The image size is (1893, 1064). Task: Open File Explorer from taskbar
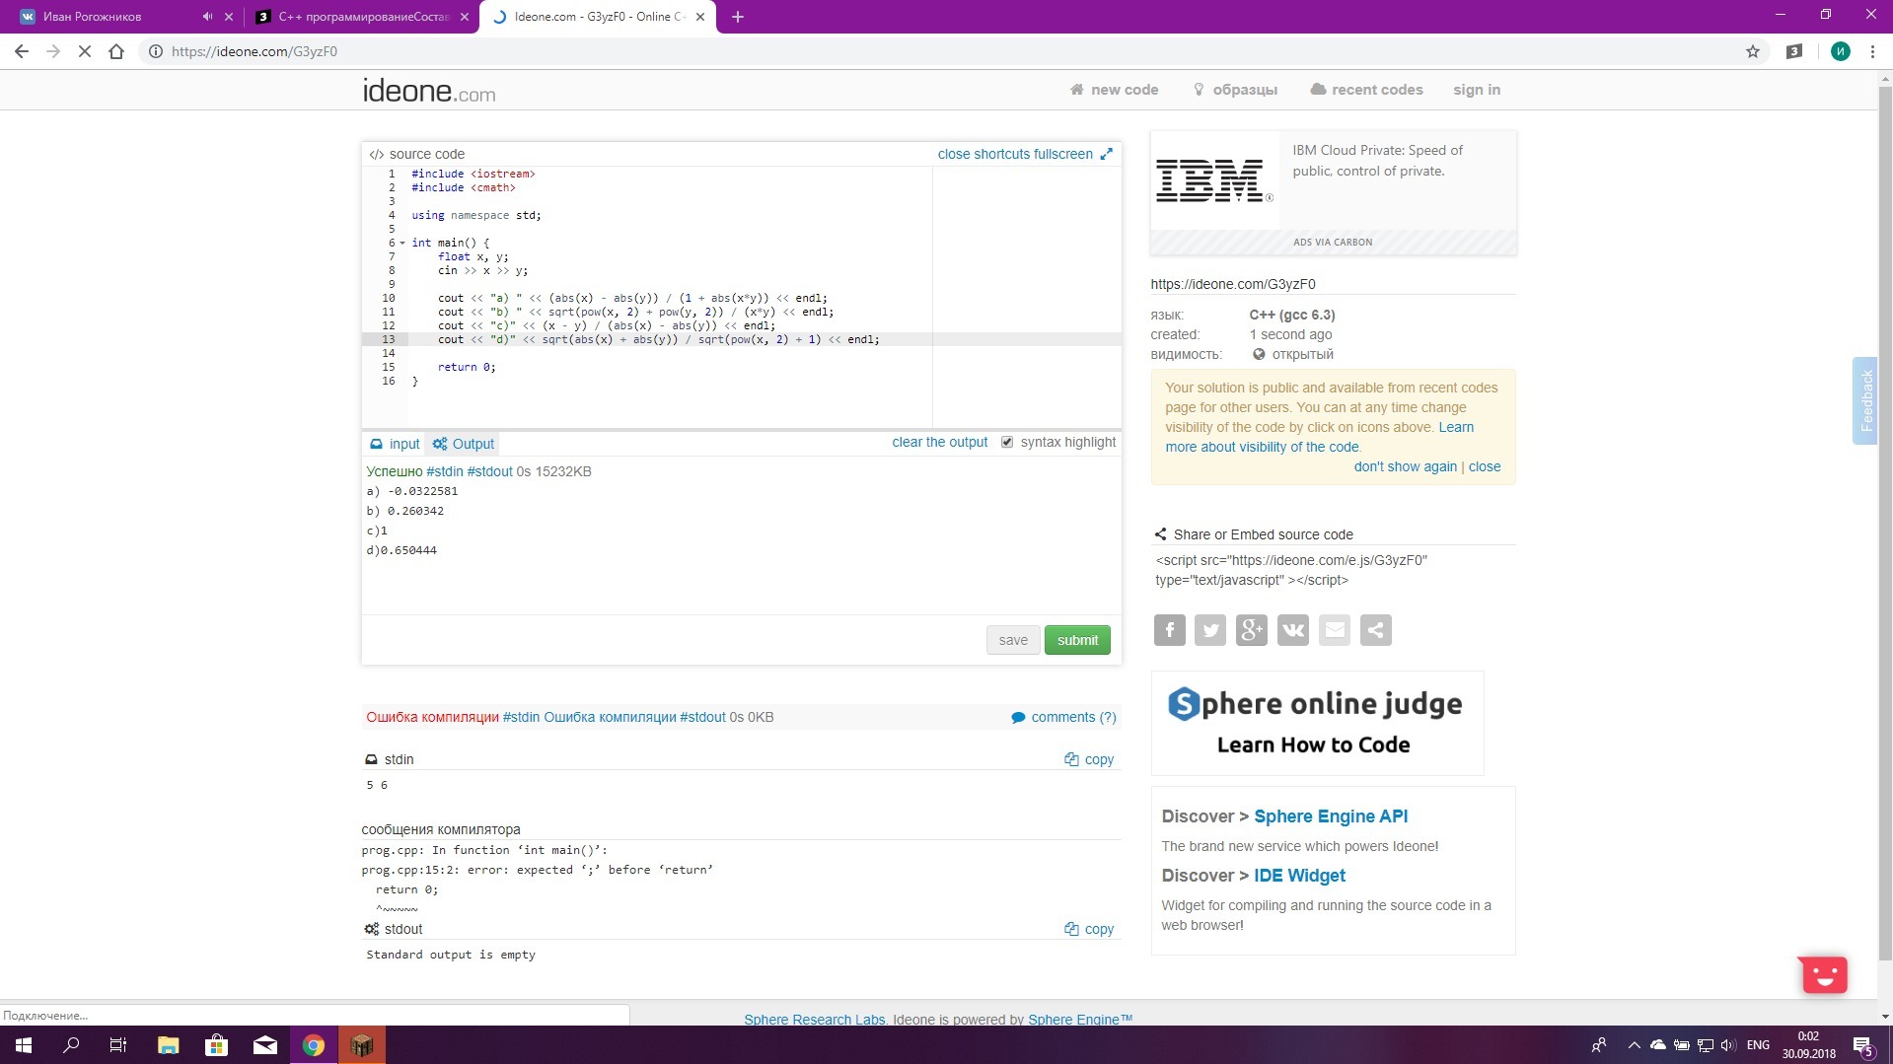coord(168,1045)
